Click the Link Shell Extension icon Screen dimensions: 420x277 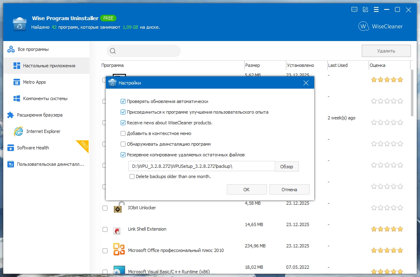pos(117,230)
